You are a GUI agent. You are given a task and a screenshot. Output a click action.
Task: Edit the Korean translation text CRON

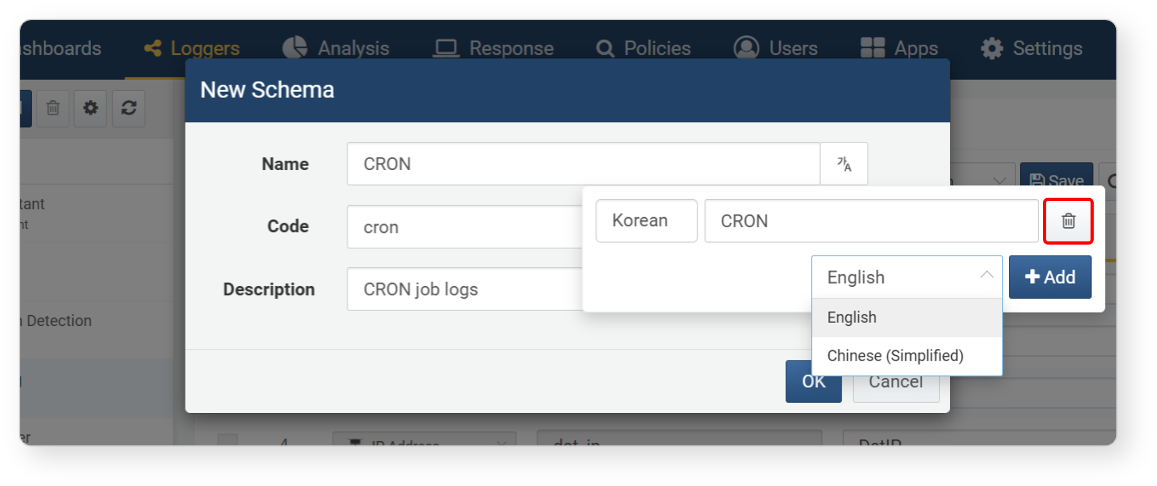(871, 221)
